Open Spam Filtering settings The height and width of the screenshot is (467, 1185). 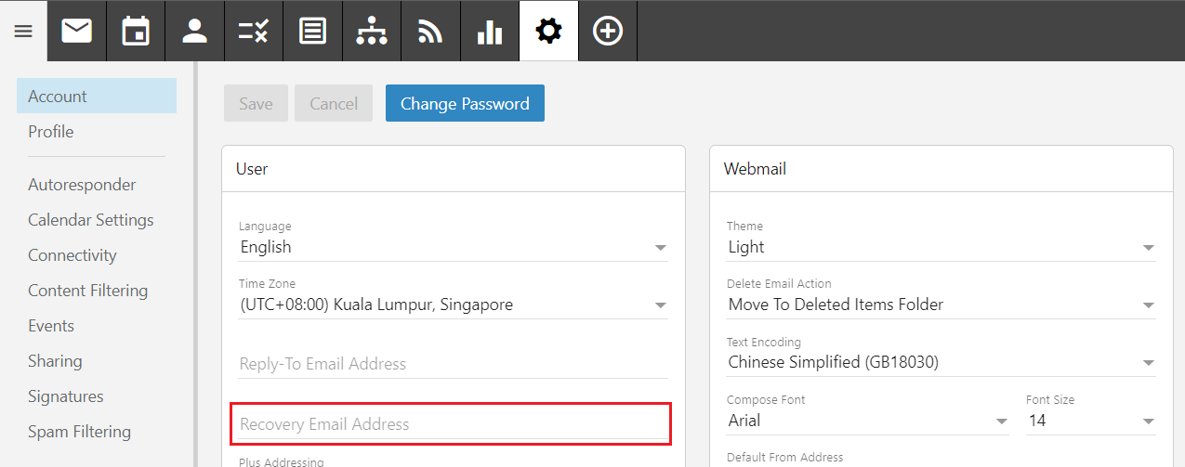(79, 432)
